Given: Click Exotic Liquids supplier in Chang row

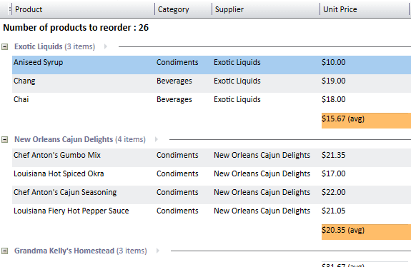Looking at the screenshot, I should (x=237, y=81).
